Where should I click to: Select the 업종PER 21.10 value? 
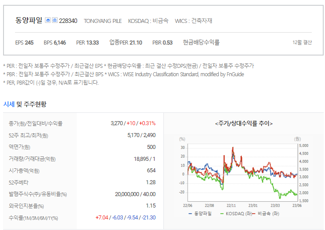[126, 43]
